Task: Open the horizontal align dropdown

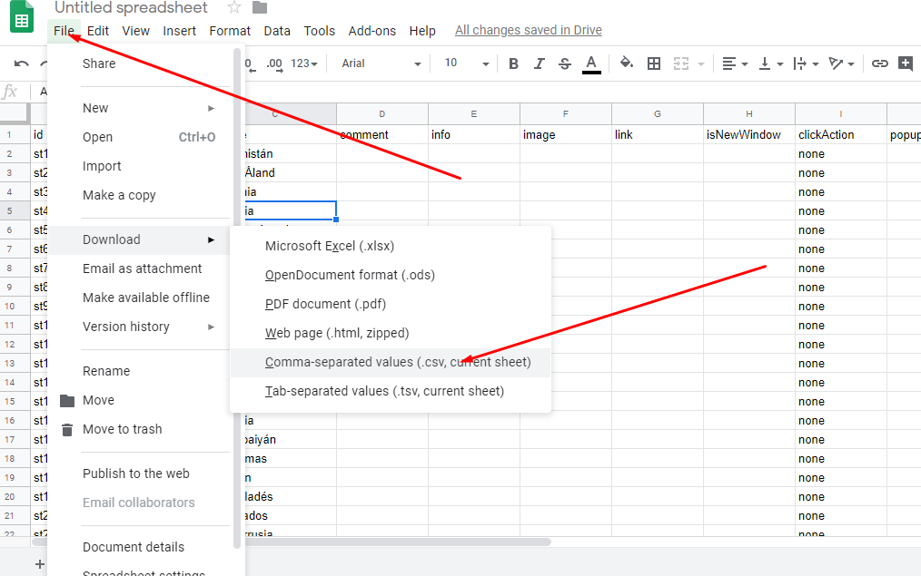Action: (x=735, y=63)
